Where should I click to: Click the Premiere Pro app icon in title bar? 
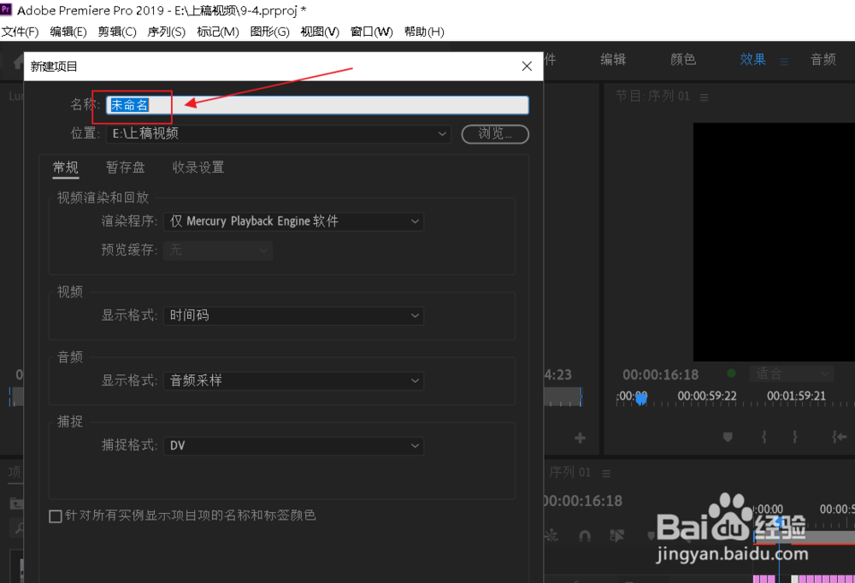[7, 9]
